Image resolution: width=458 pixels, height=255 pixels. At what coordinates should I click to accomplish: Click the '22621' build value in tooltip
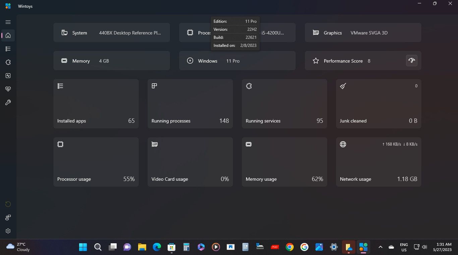251,37
